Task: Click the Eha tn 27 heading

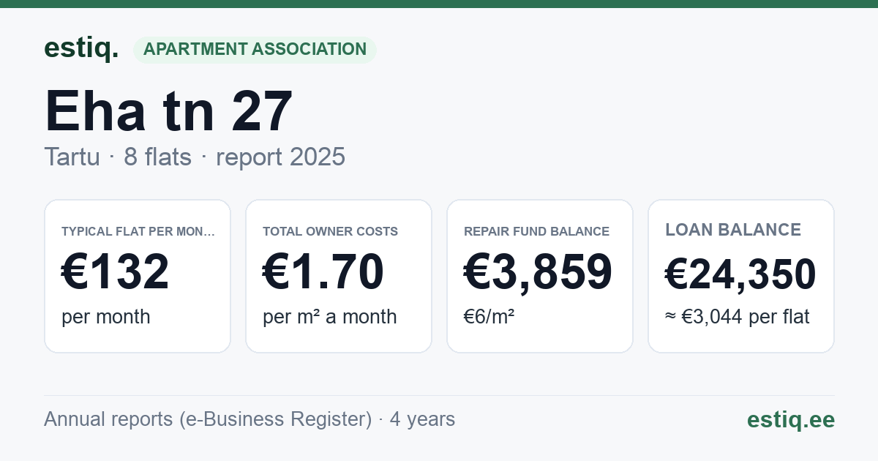Action: 169,111
